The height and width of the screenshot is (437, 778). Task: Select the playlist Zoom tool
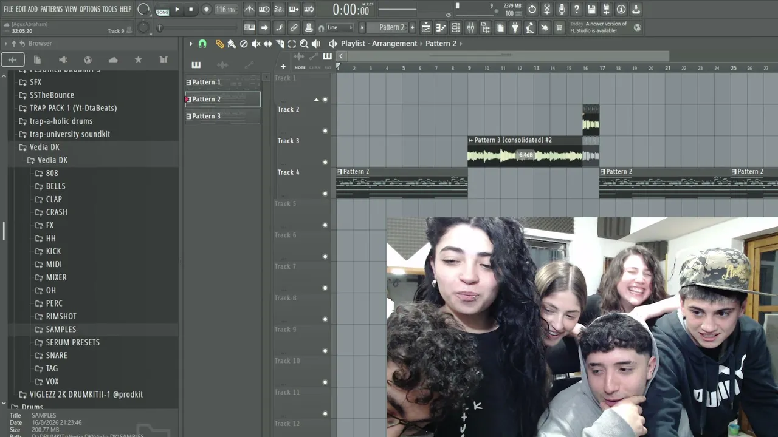point(304,44)
